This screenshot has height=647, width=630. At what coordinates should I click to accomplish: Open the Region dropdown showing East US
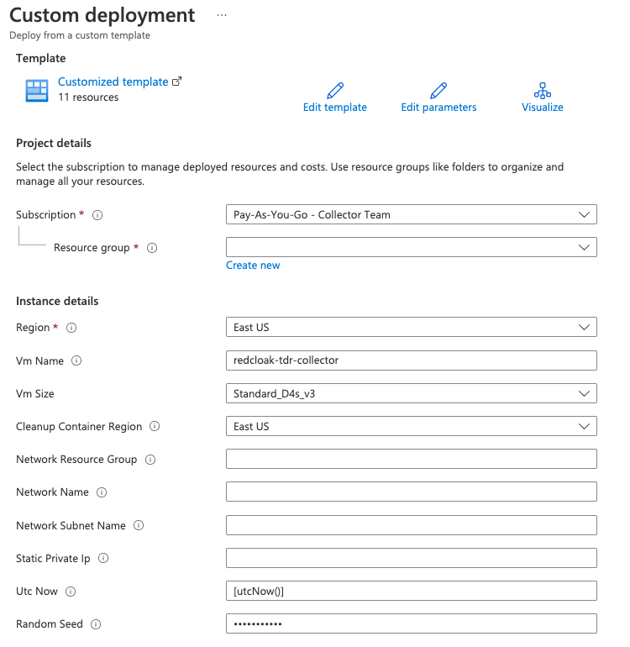pos(412,327)
